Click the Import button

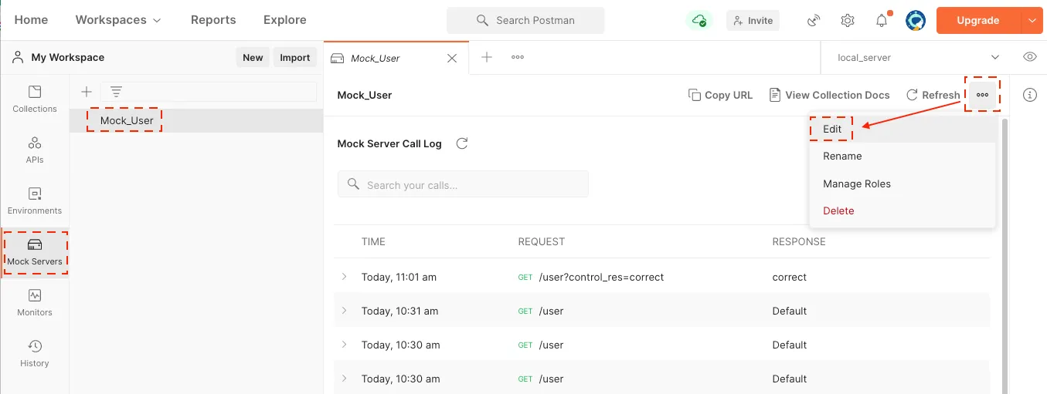pyautogui.click(x=294, y=57)
